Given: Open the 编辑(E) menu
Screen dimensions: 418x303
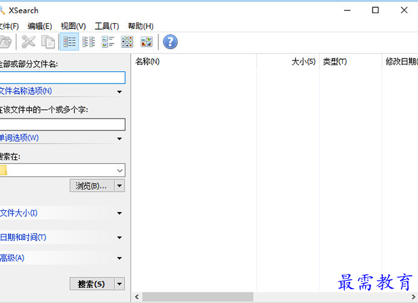Looking at the screenshot, I should coord(40,26).
